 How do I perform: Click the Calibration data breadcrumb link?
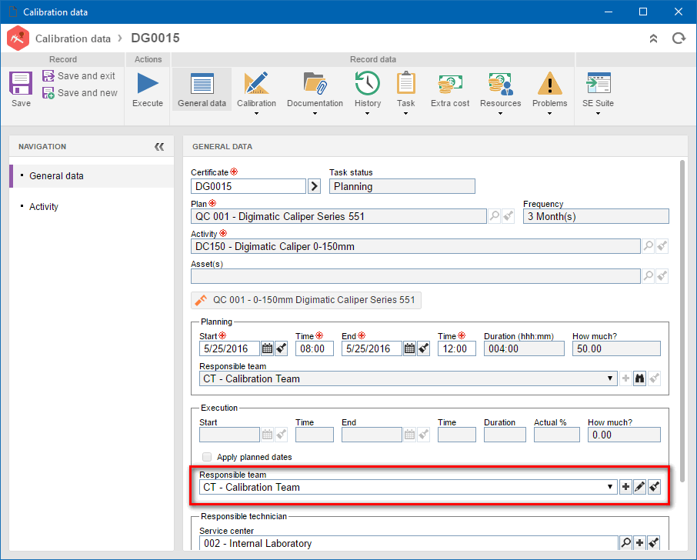pyautogui.click(x=73, y=38)
